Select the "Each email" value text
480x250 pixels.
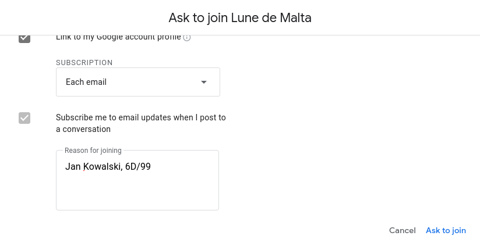point(86,82)
